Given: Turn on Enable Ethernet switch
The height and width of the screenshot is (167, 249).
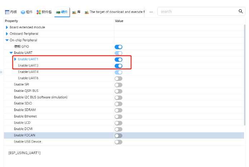Looking at the screenshot, I should click(119, 117).
